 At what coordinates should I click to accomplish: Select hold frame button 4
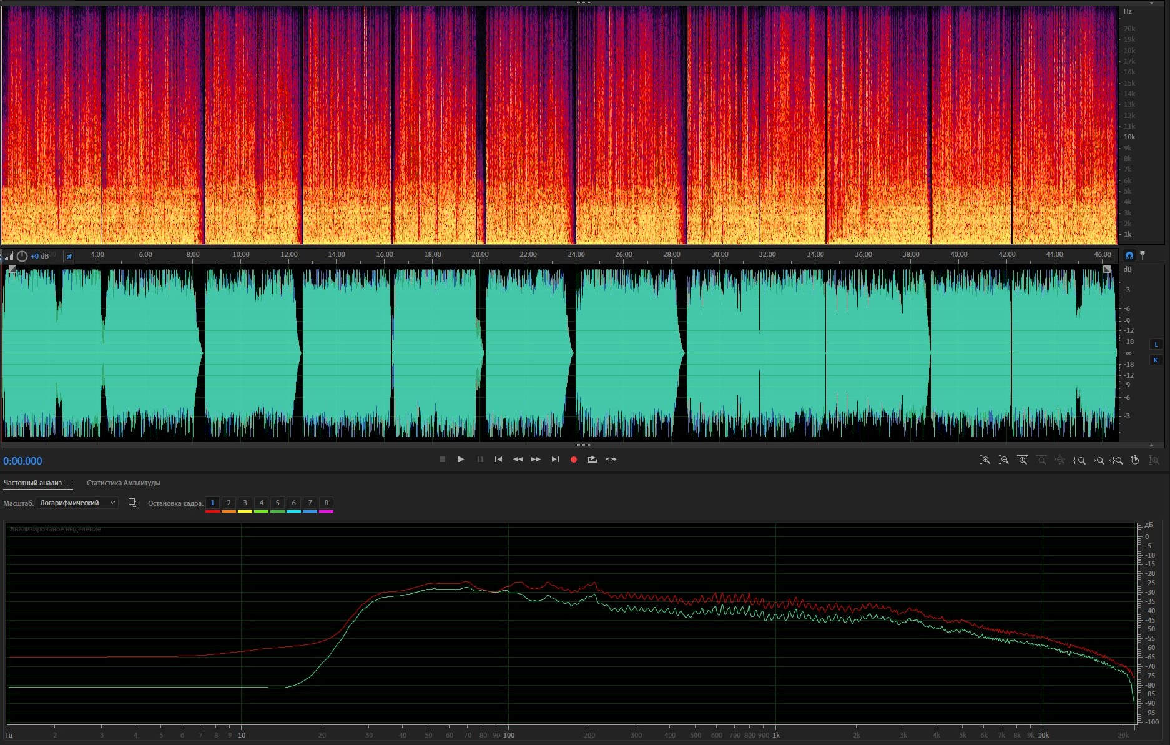(x=261, y=503)
